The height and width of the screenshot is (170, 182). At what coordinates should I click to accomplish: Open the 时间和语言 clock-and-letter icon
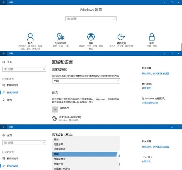[x=60, y=37]
